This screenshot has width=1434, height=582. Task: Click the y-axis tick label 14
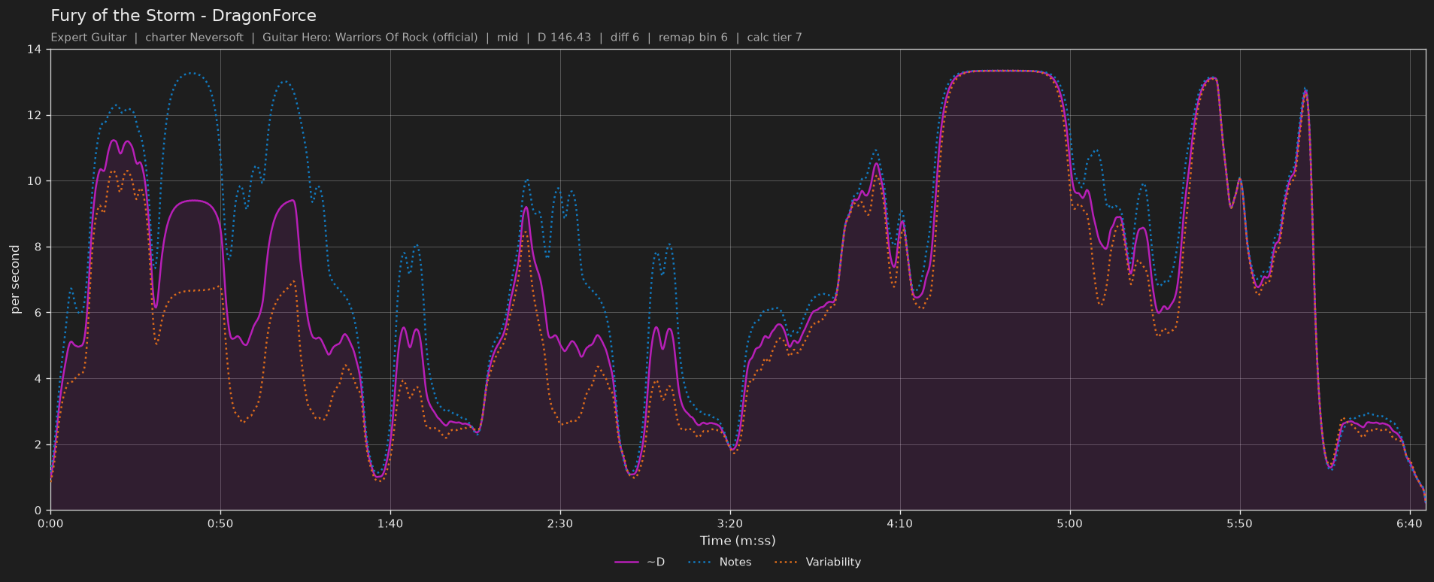(x=34, y=50)
